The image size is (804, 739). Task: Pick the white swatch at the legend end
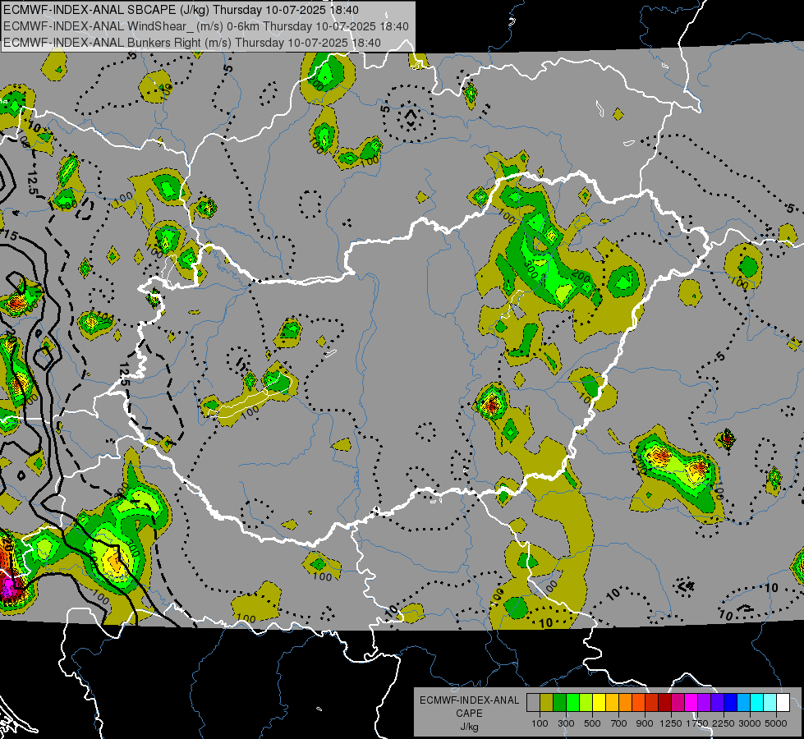783,703
